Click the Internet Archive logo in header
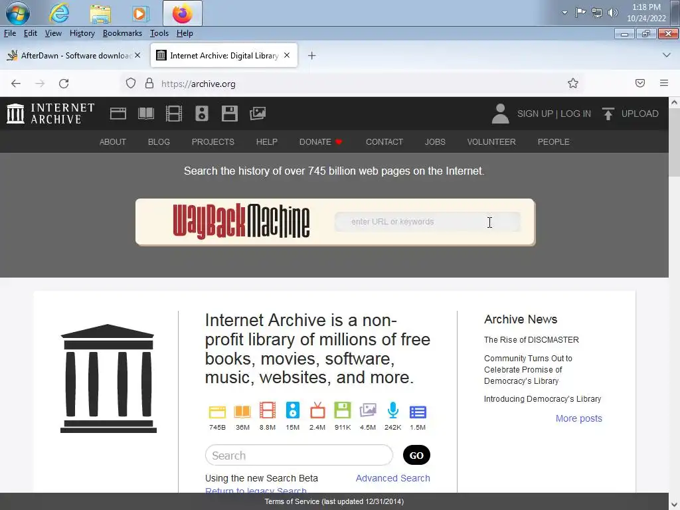 click(50, 114)
